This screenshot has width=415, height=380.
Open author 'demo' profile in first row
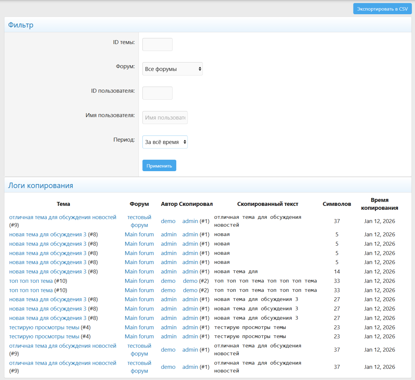coord(168,221)
